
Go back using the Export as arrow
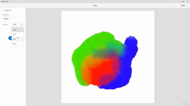[x=2, y=10]
